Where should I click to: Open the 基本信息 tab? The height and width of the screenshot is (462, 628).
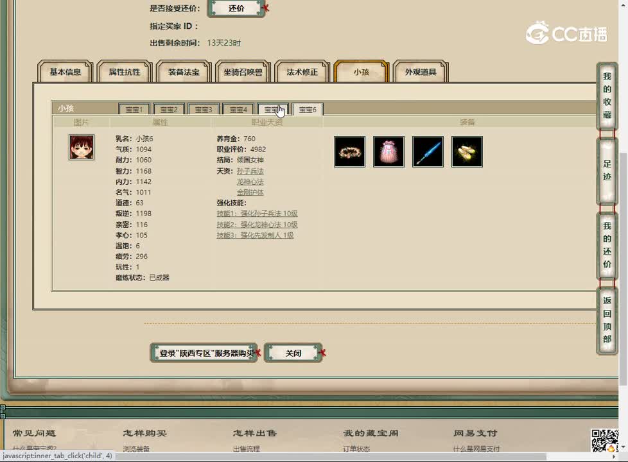coord(65,73)
